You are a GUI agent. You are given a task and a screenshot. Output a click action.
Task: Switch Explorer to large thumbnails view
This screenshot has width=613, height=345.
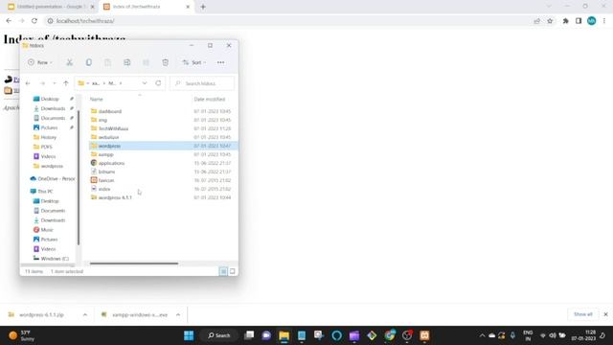232,271
